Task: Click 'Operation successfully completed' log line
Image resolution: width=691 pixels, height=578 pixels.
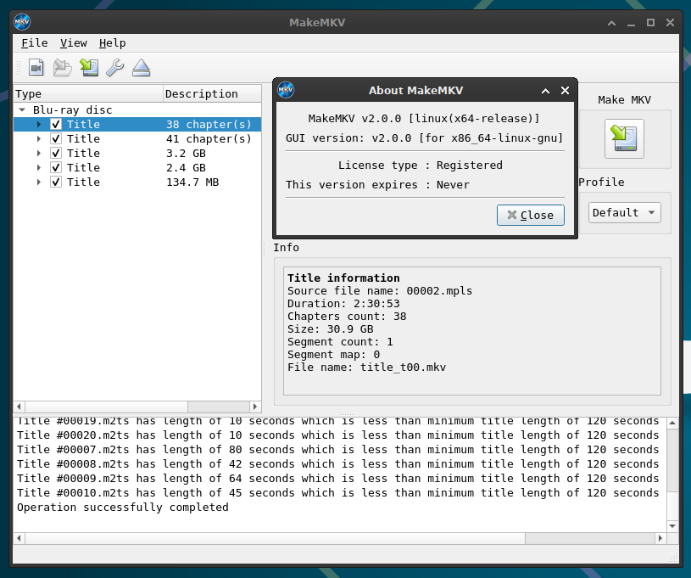Action: [122, 508]
